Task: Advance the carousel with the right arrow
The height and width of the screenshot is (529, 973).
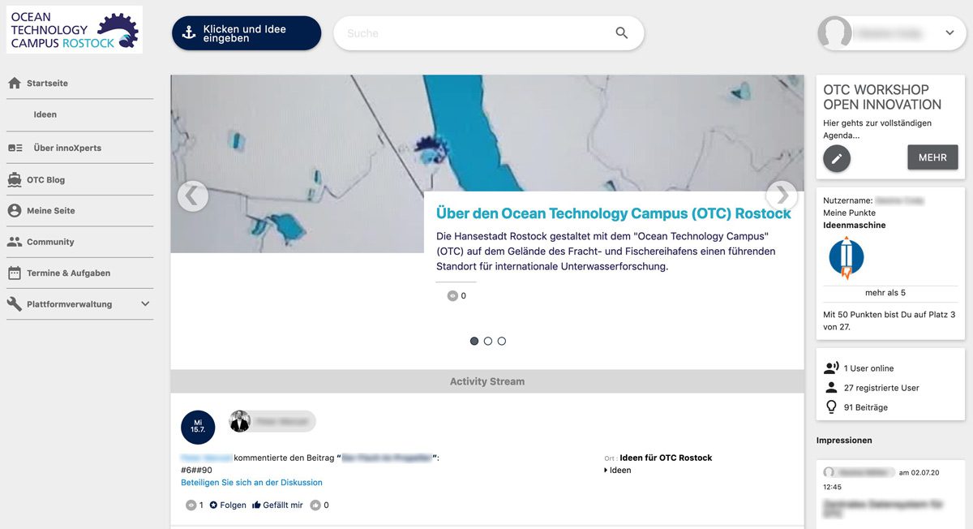Action: tap(781, 196)
